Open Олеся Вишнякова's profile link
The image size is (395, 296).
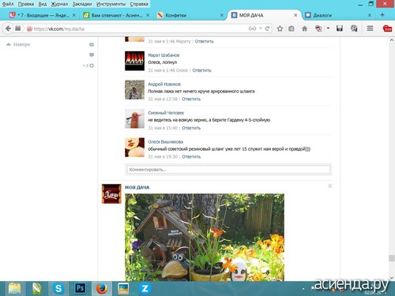click(x=165, y=141)
